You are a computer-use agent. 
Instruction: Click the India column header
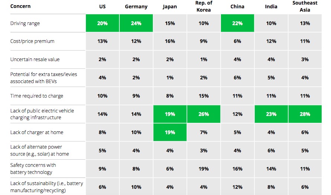271,7
